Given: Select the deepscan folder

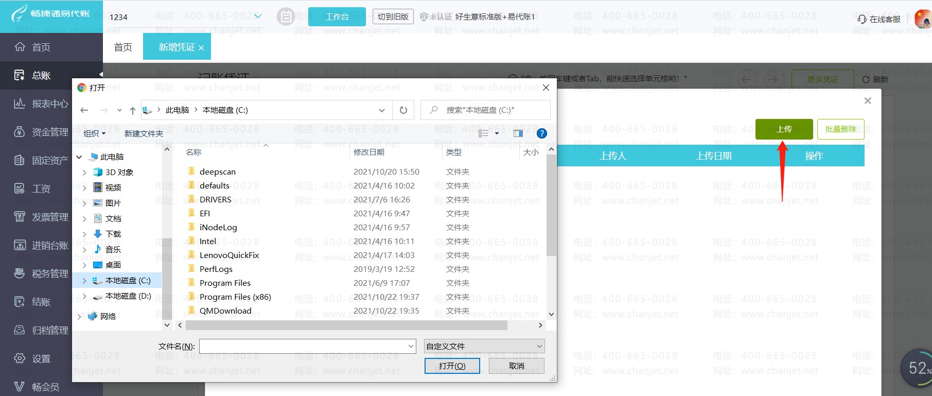Looking at the screenshot, I should [218, 172].
